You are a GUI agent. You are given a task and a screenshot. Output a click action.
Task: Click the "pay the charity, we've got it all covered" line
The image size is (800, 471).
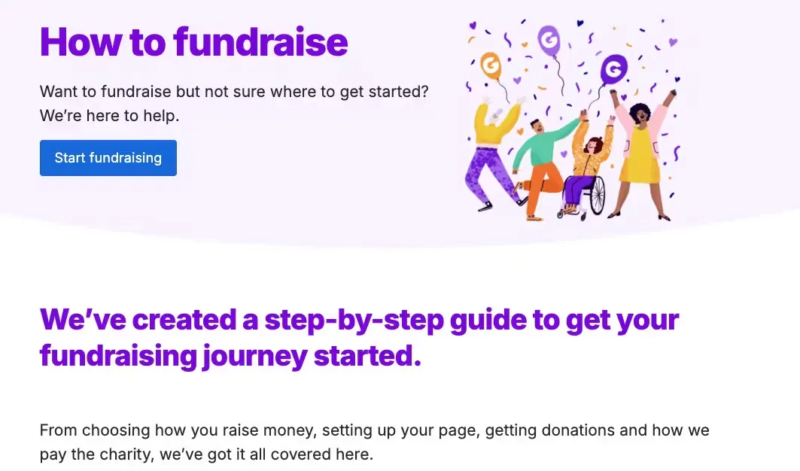pos(205,454)
